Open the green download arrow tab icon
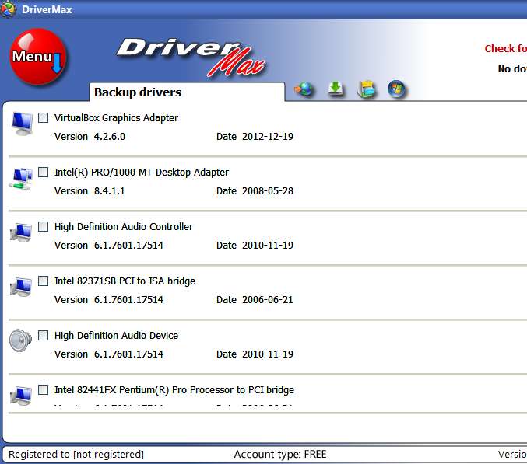 tap(335, 89)
